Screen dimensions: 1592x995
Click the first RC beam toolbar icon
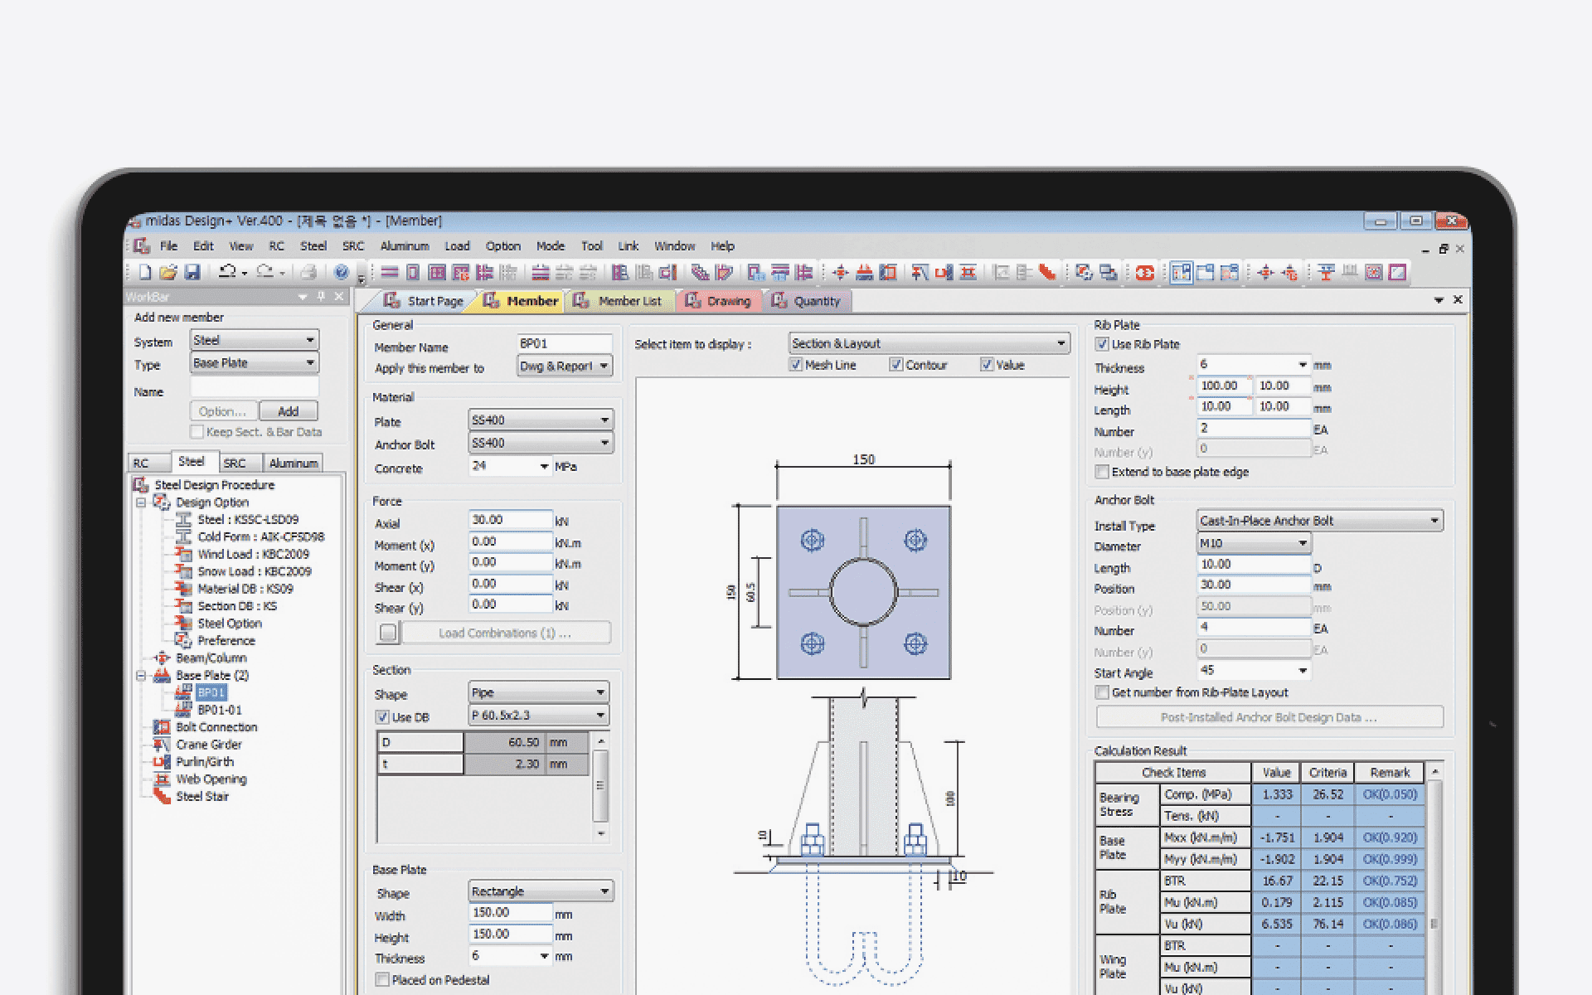390,272
